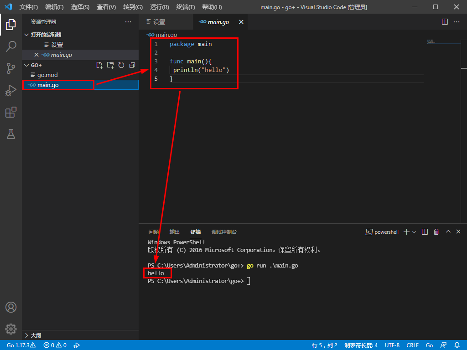Screen dimensions: 467x350
Task: Click the feedback icon in status bar
Action: (443, 345)
